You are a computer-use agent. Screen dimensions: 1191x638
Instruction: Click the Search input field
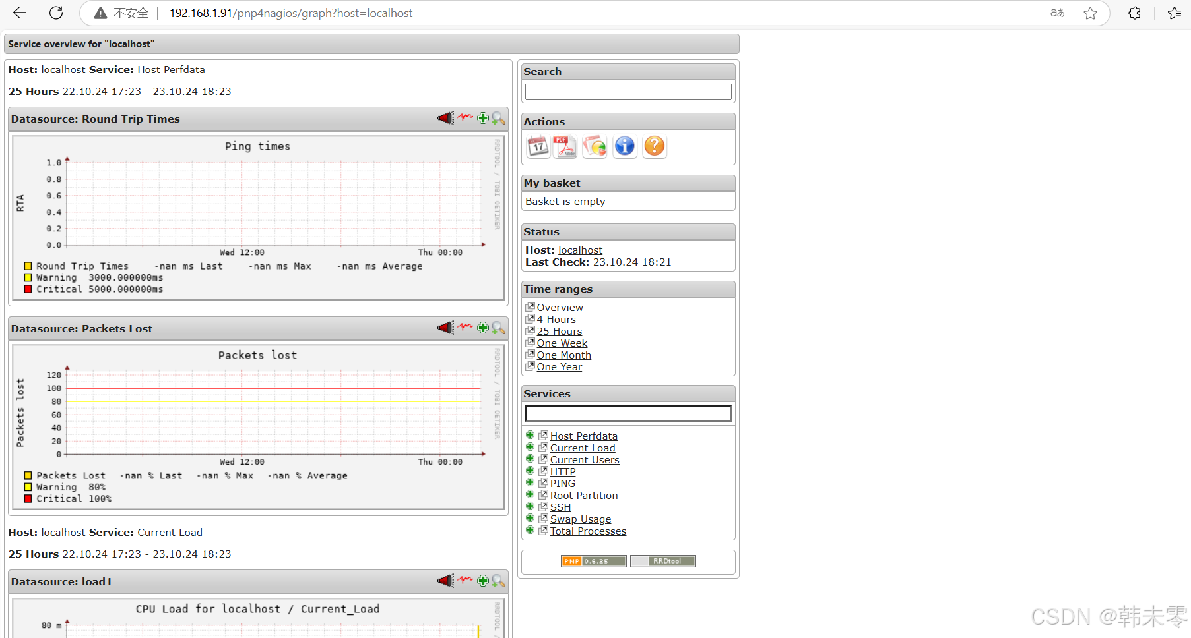point(628,91)
